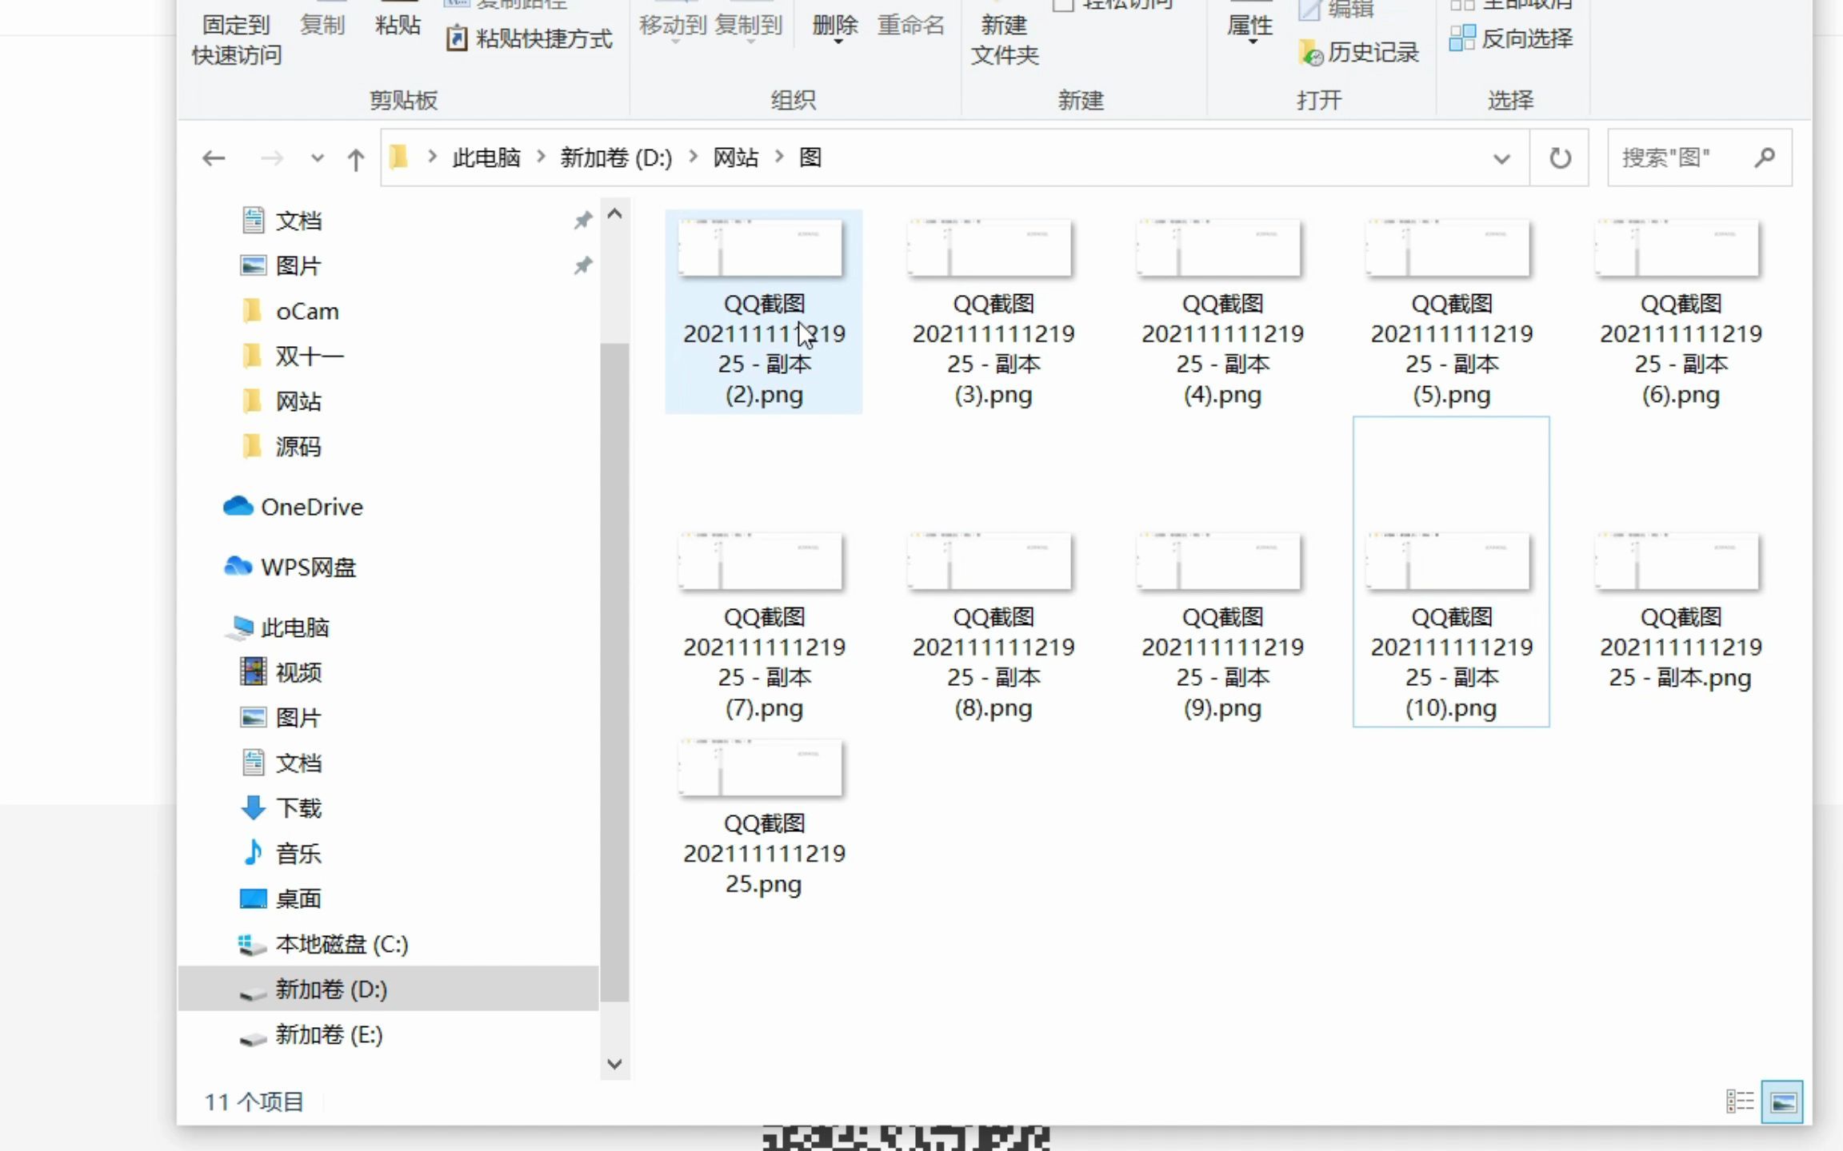The width and height of the screenshot is (1843, 1151).
Task: Click 历史记录 in the ribbon
Action: (1359, 52)
